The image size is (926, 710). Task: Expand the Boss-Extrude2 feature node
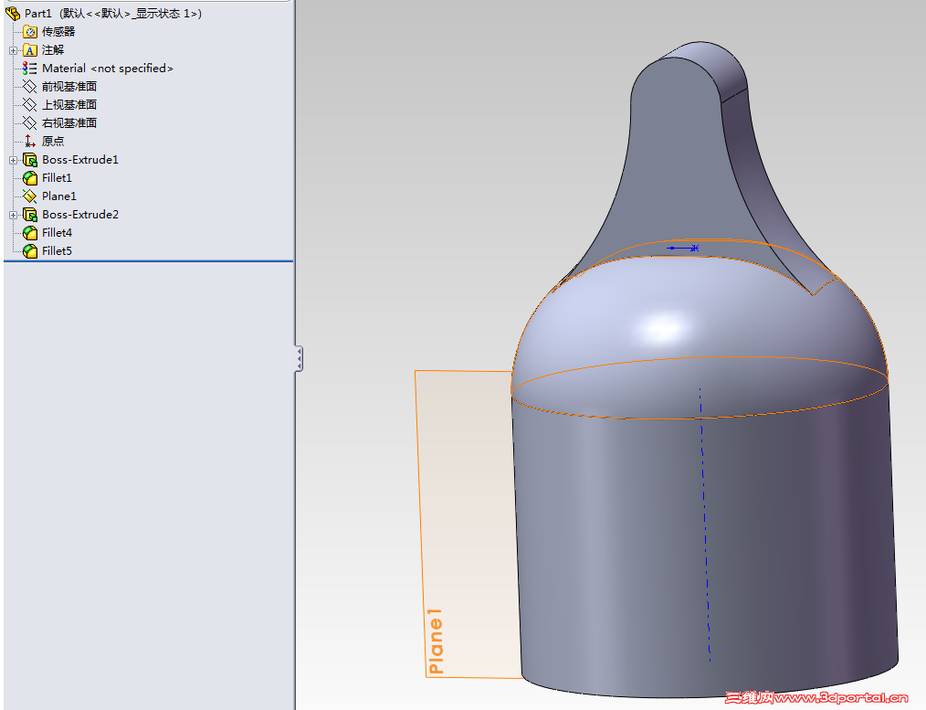(x=13, y=215)
